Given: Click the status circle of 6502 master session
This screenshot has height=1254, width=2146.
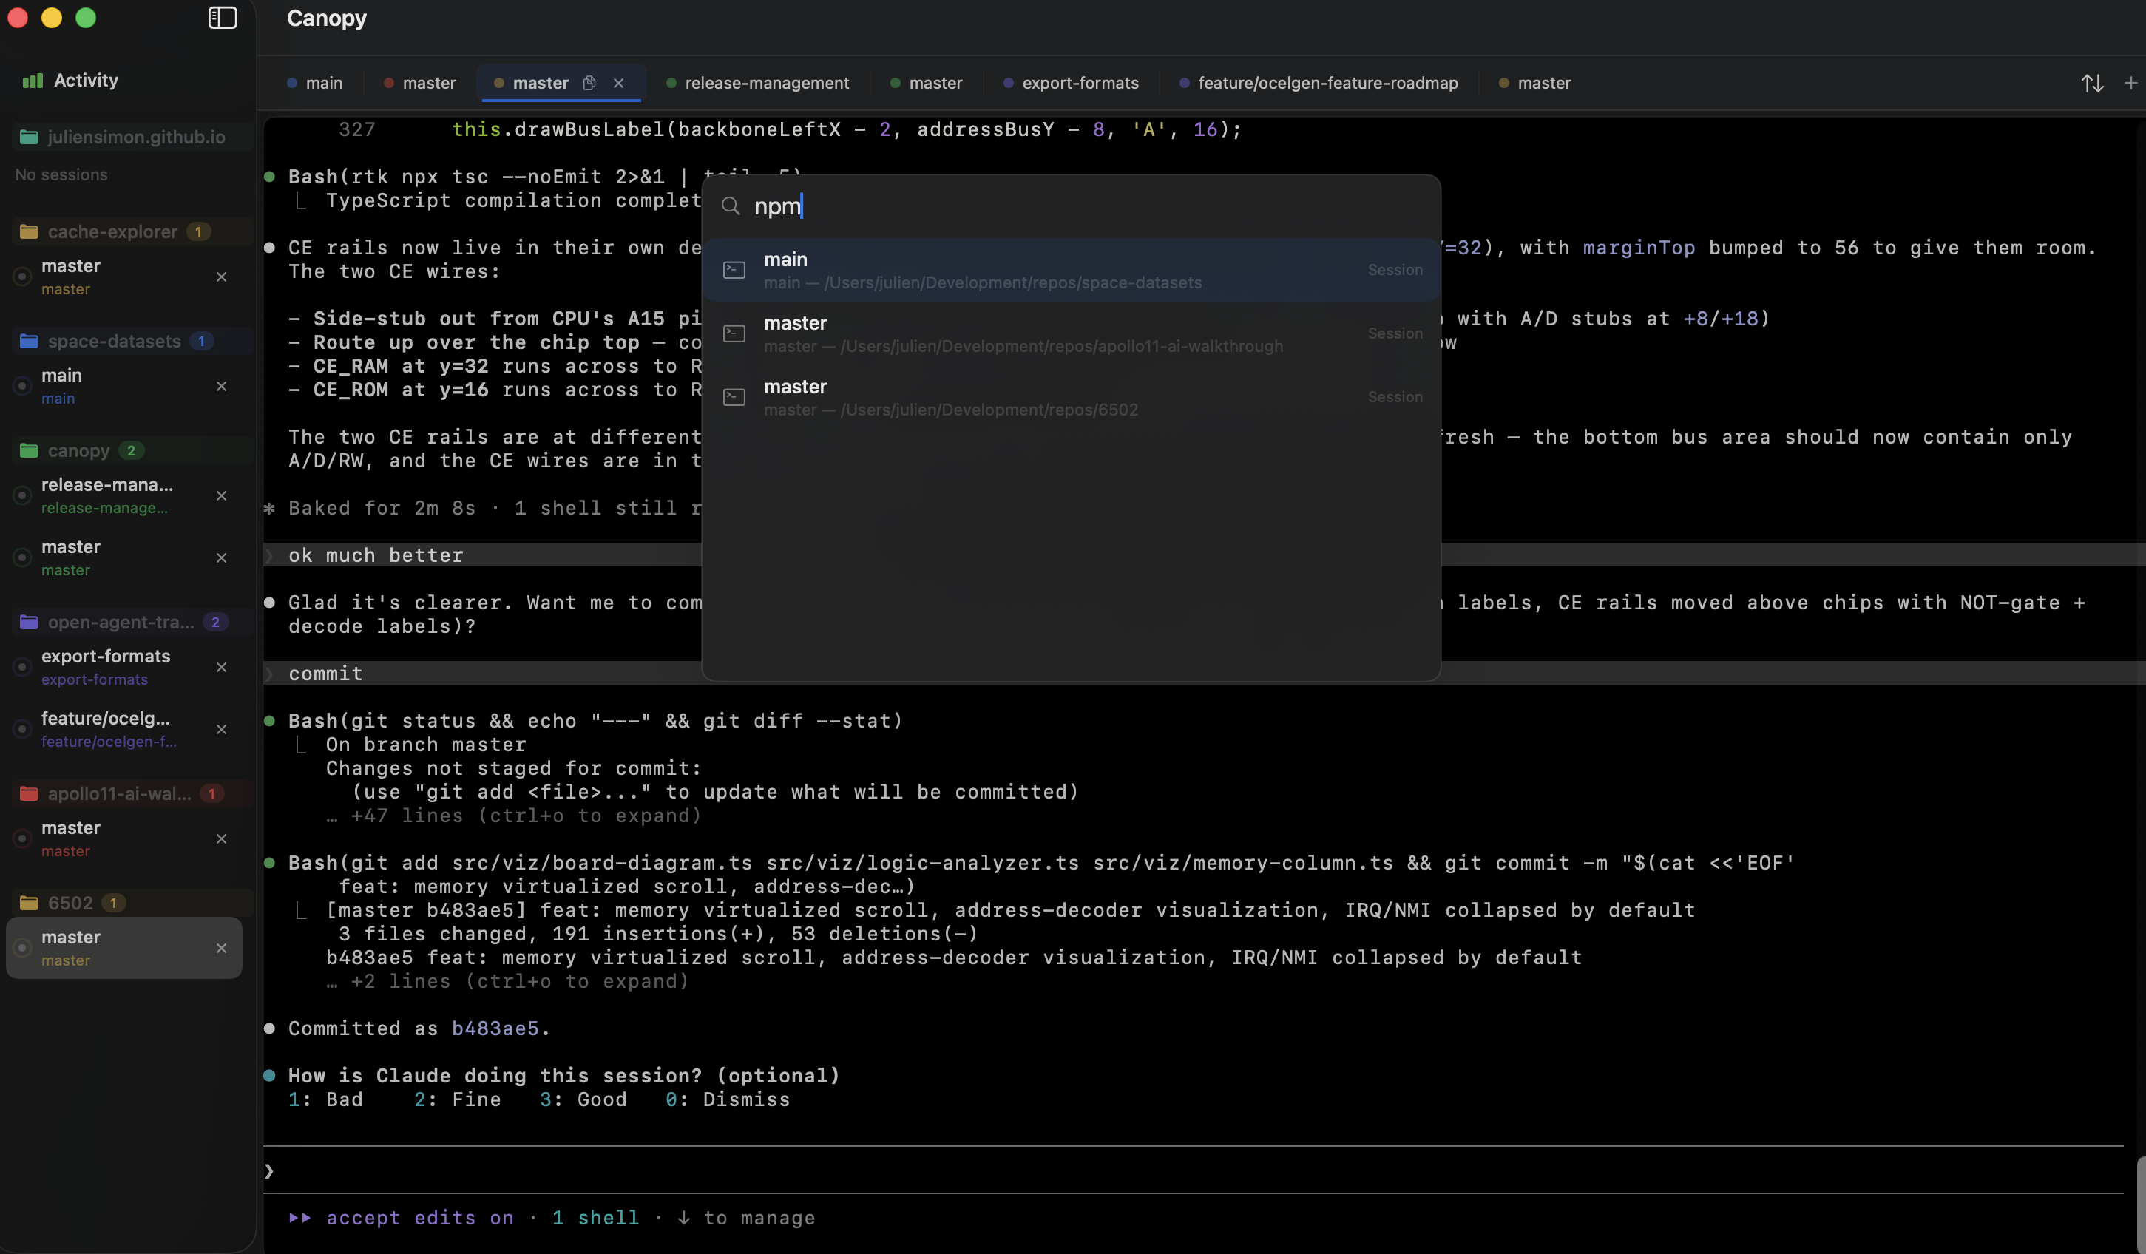Looking at the screenshot, I should point(23,949).
